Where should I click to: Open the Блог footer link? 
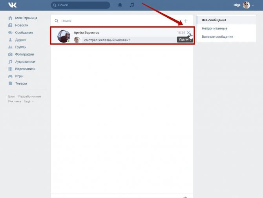point(11,96)
